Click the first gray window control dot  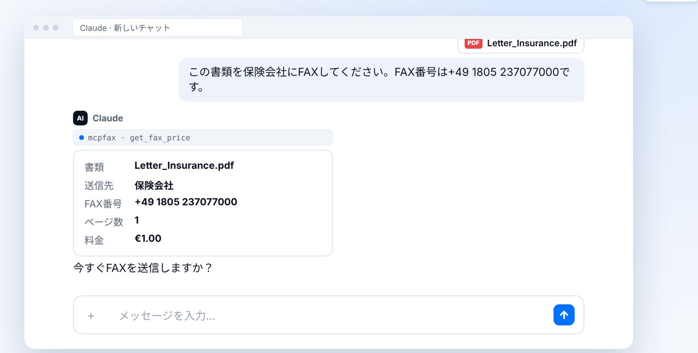[36, 28]
